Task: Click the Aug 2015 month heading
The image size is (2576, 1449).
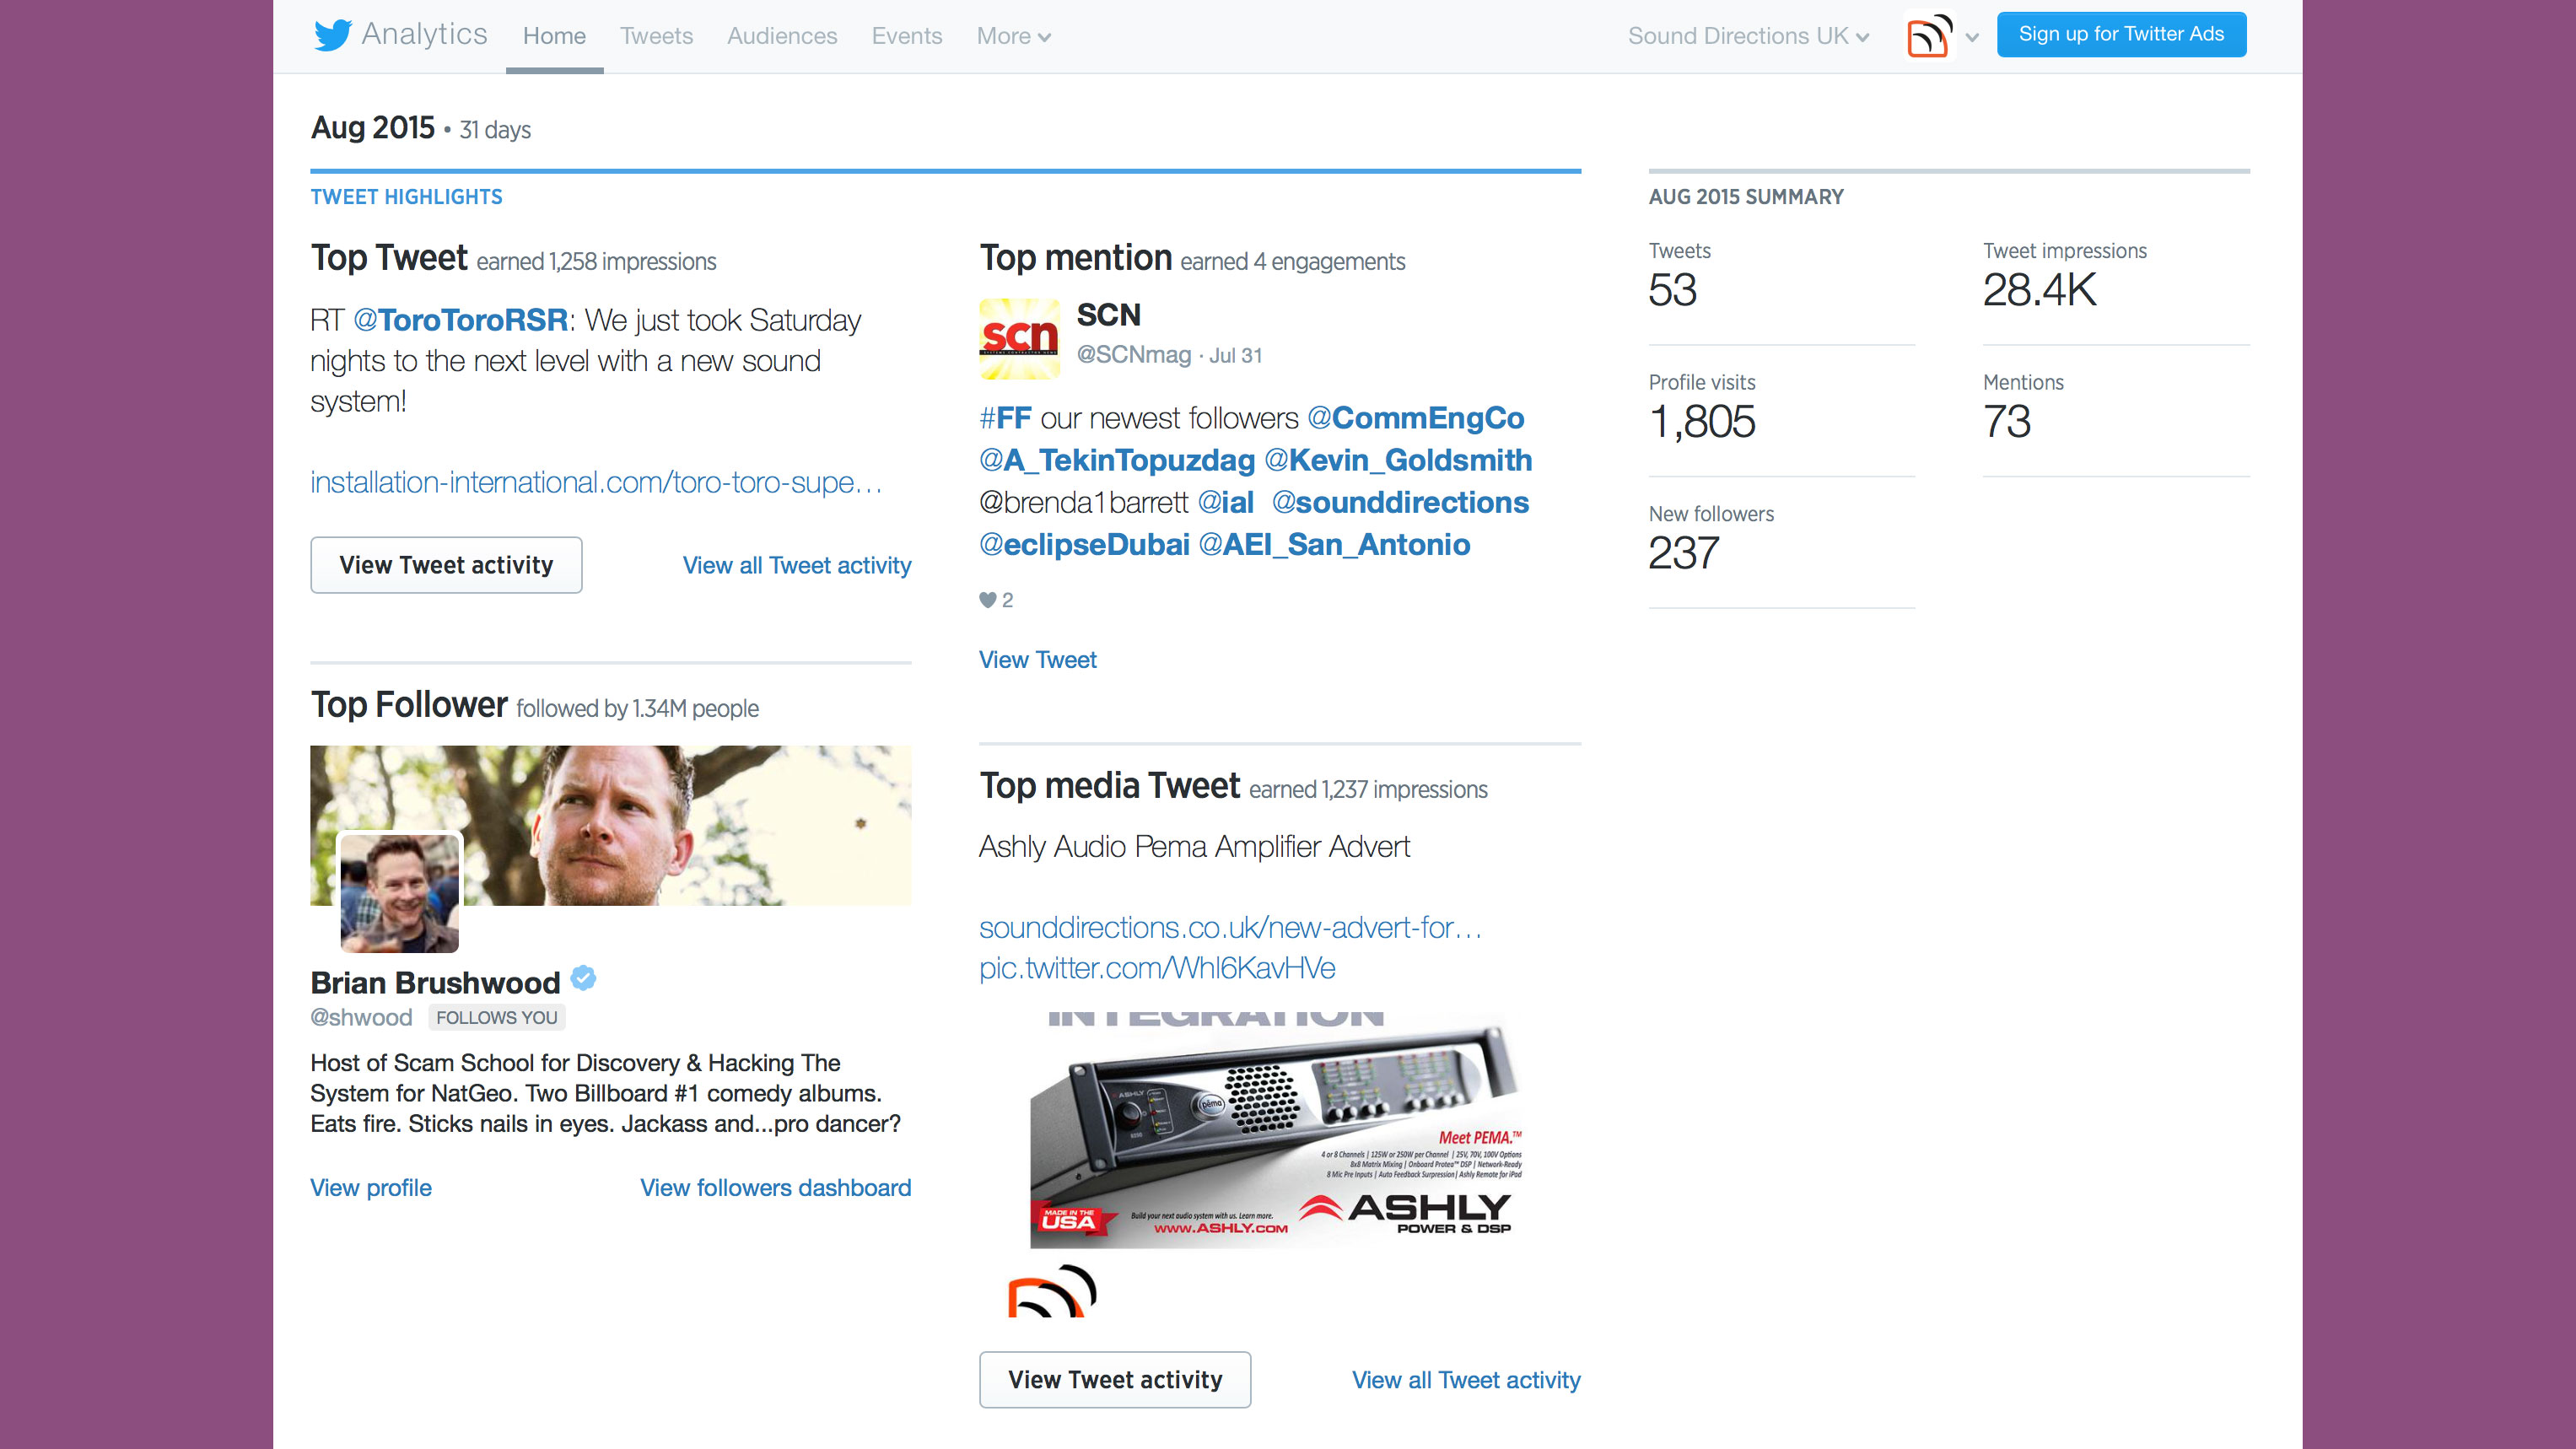Action: tap(372, 128)
